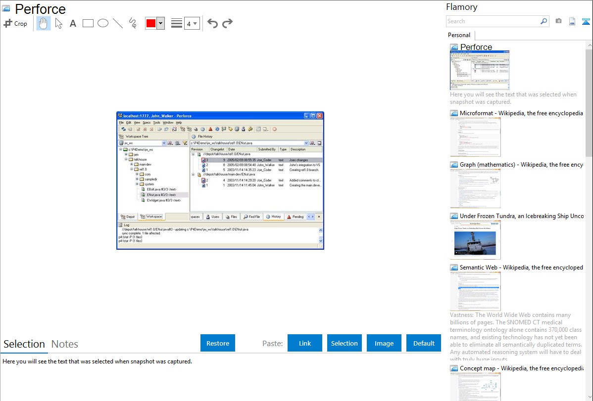Click the icon beside Graph (mathematics) title
The height and width of the screenshot is (401, 593).
coord(454,165)
